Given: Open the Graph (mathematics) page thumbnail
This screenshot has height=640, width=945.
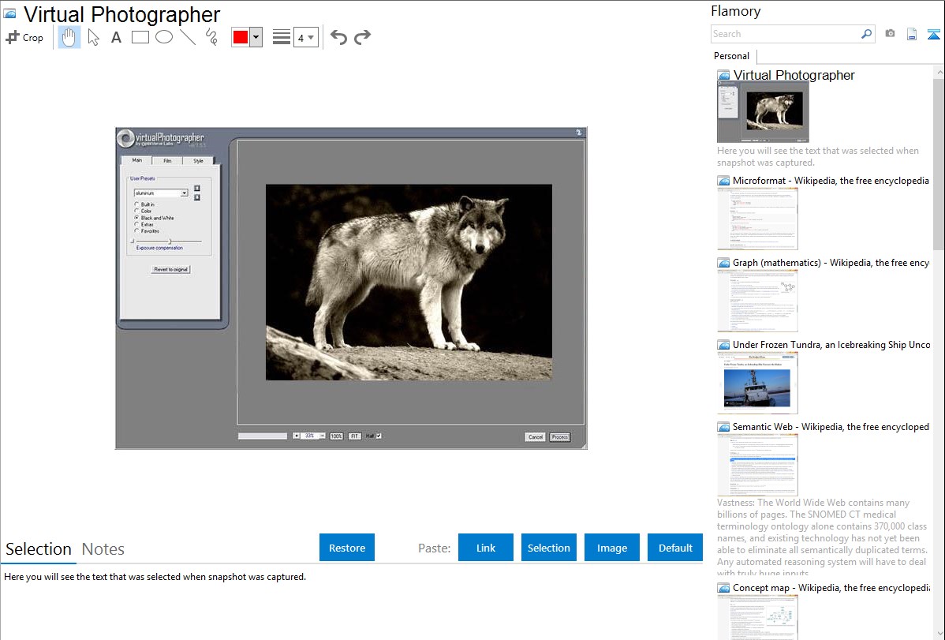Looking at the screenshot, I should 757,301.
